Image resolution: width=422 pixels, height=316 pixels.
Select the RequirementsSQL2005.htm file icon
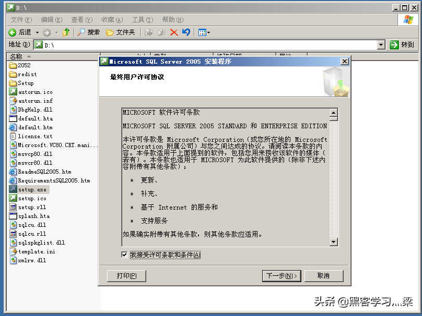coord(13,180)
